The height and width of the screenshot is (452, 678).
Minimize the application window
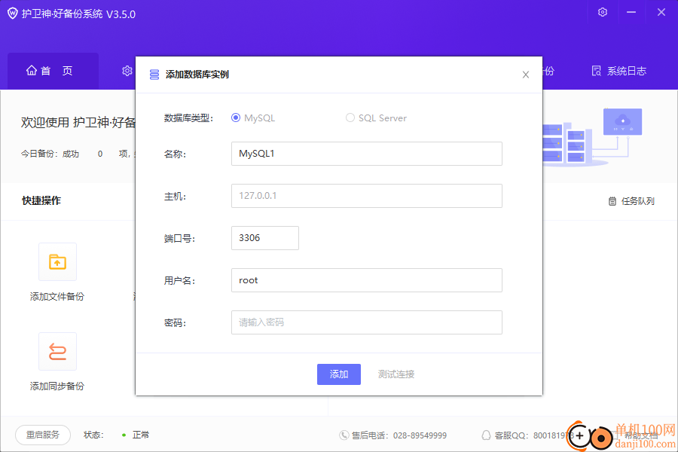click(631, 12)
